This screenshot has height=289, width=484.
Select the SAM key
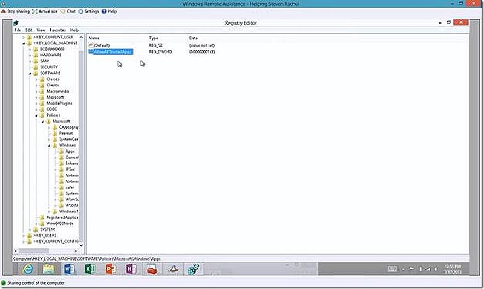pos(44,61)
